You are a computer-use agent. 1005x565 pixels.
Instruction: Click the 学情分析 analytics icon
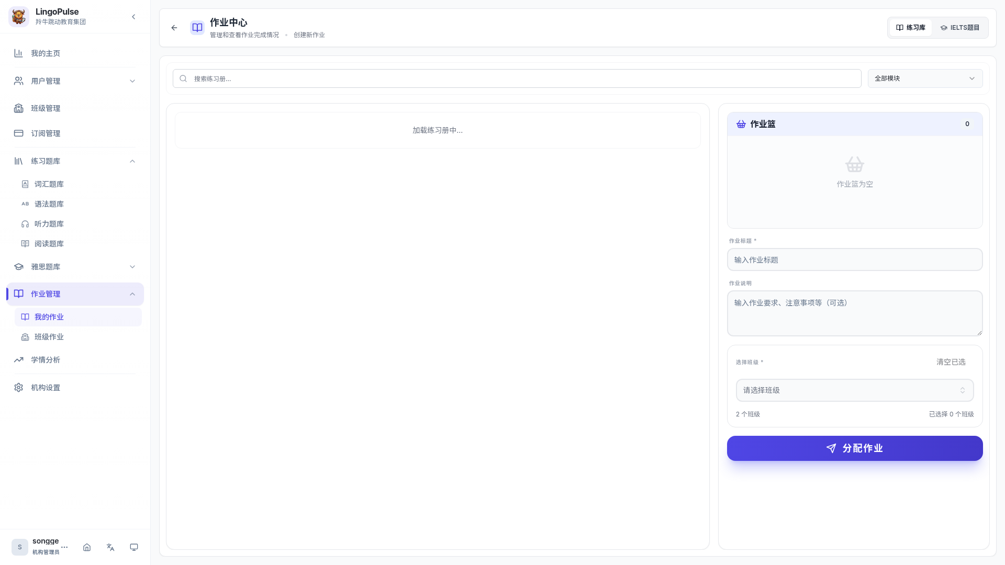(18, 359)
